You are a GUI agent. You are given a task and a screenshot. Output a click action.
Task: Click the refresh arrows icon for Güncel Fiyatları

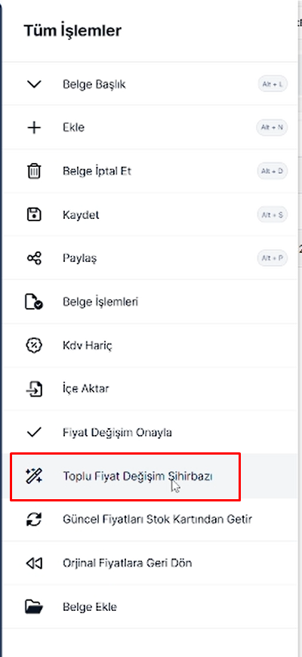[34, 520]
